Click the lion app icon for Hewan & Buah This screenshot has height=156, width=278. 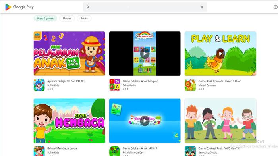click(190, 85)
